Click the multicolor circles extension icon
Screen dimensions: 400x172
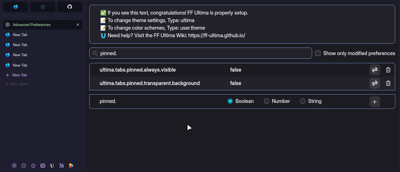(x=71, y=166)
